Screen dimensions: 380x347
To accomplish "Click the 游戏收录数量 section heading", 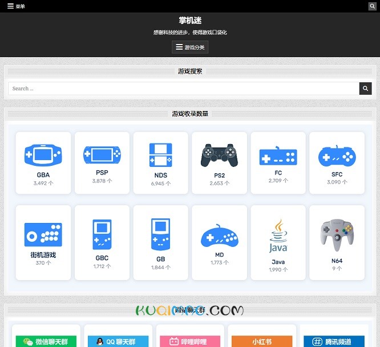I will pos(190,114).
